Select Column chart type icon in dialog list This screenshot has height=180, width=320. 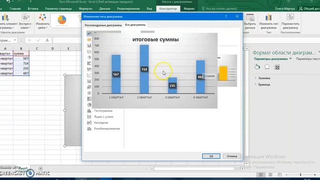89,45
